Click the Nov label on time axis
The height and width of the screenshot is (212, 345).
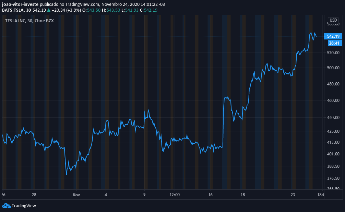76,195
